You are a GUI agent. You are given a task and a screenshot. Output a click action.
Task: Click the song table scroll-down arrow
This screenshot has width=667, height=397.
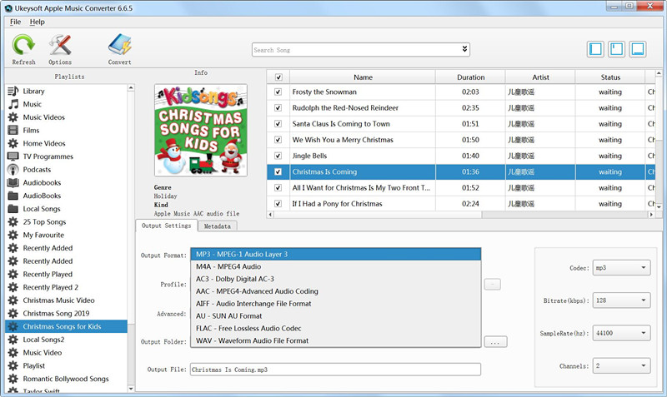click(659, 206)
